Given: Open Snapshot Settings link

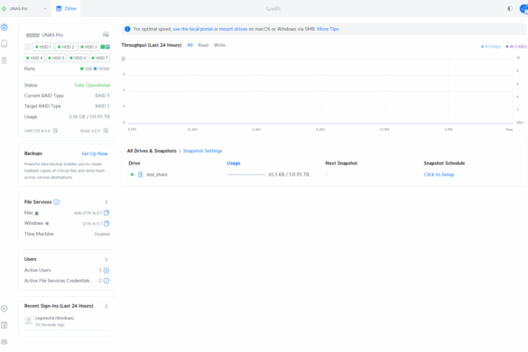Looking at the screenshot, I should pos(203,151).
